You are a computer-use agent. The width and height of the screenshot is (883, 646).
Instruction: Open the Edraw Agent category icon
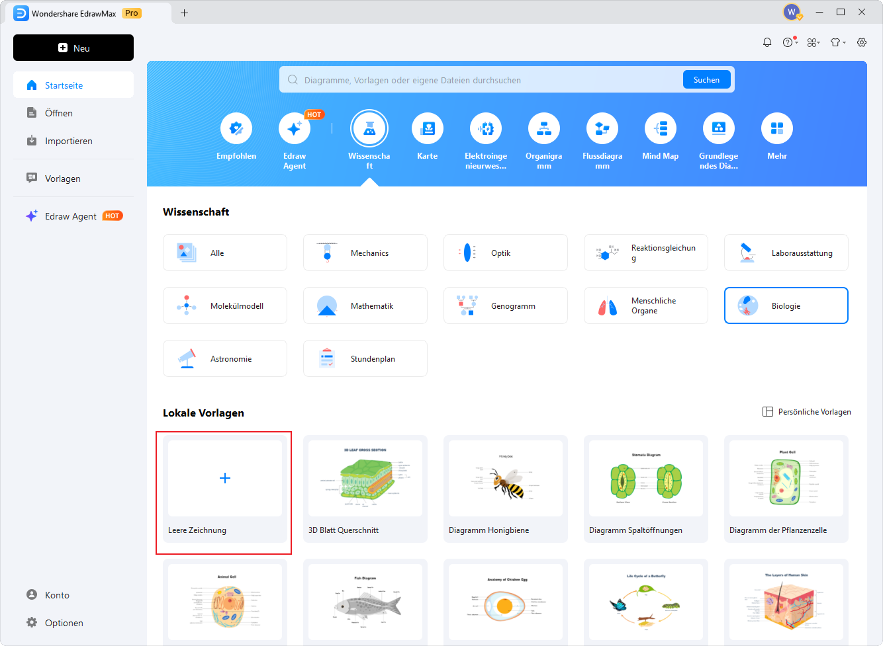(295, 128)
